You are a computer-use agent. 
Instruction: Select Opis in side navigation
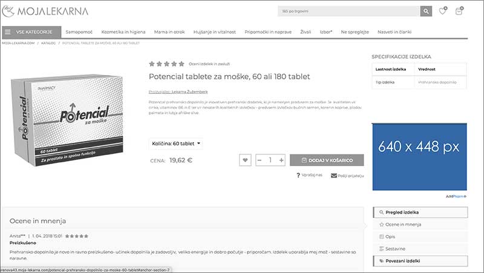420,237
